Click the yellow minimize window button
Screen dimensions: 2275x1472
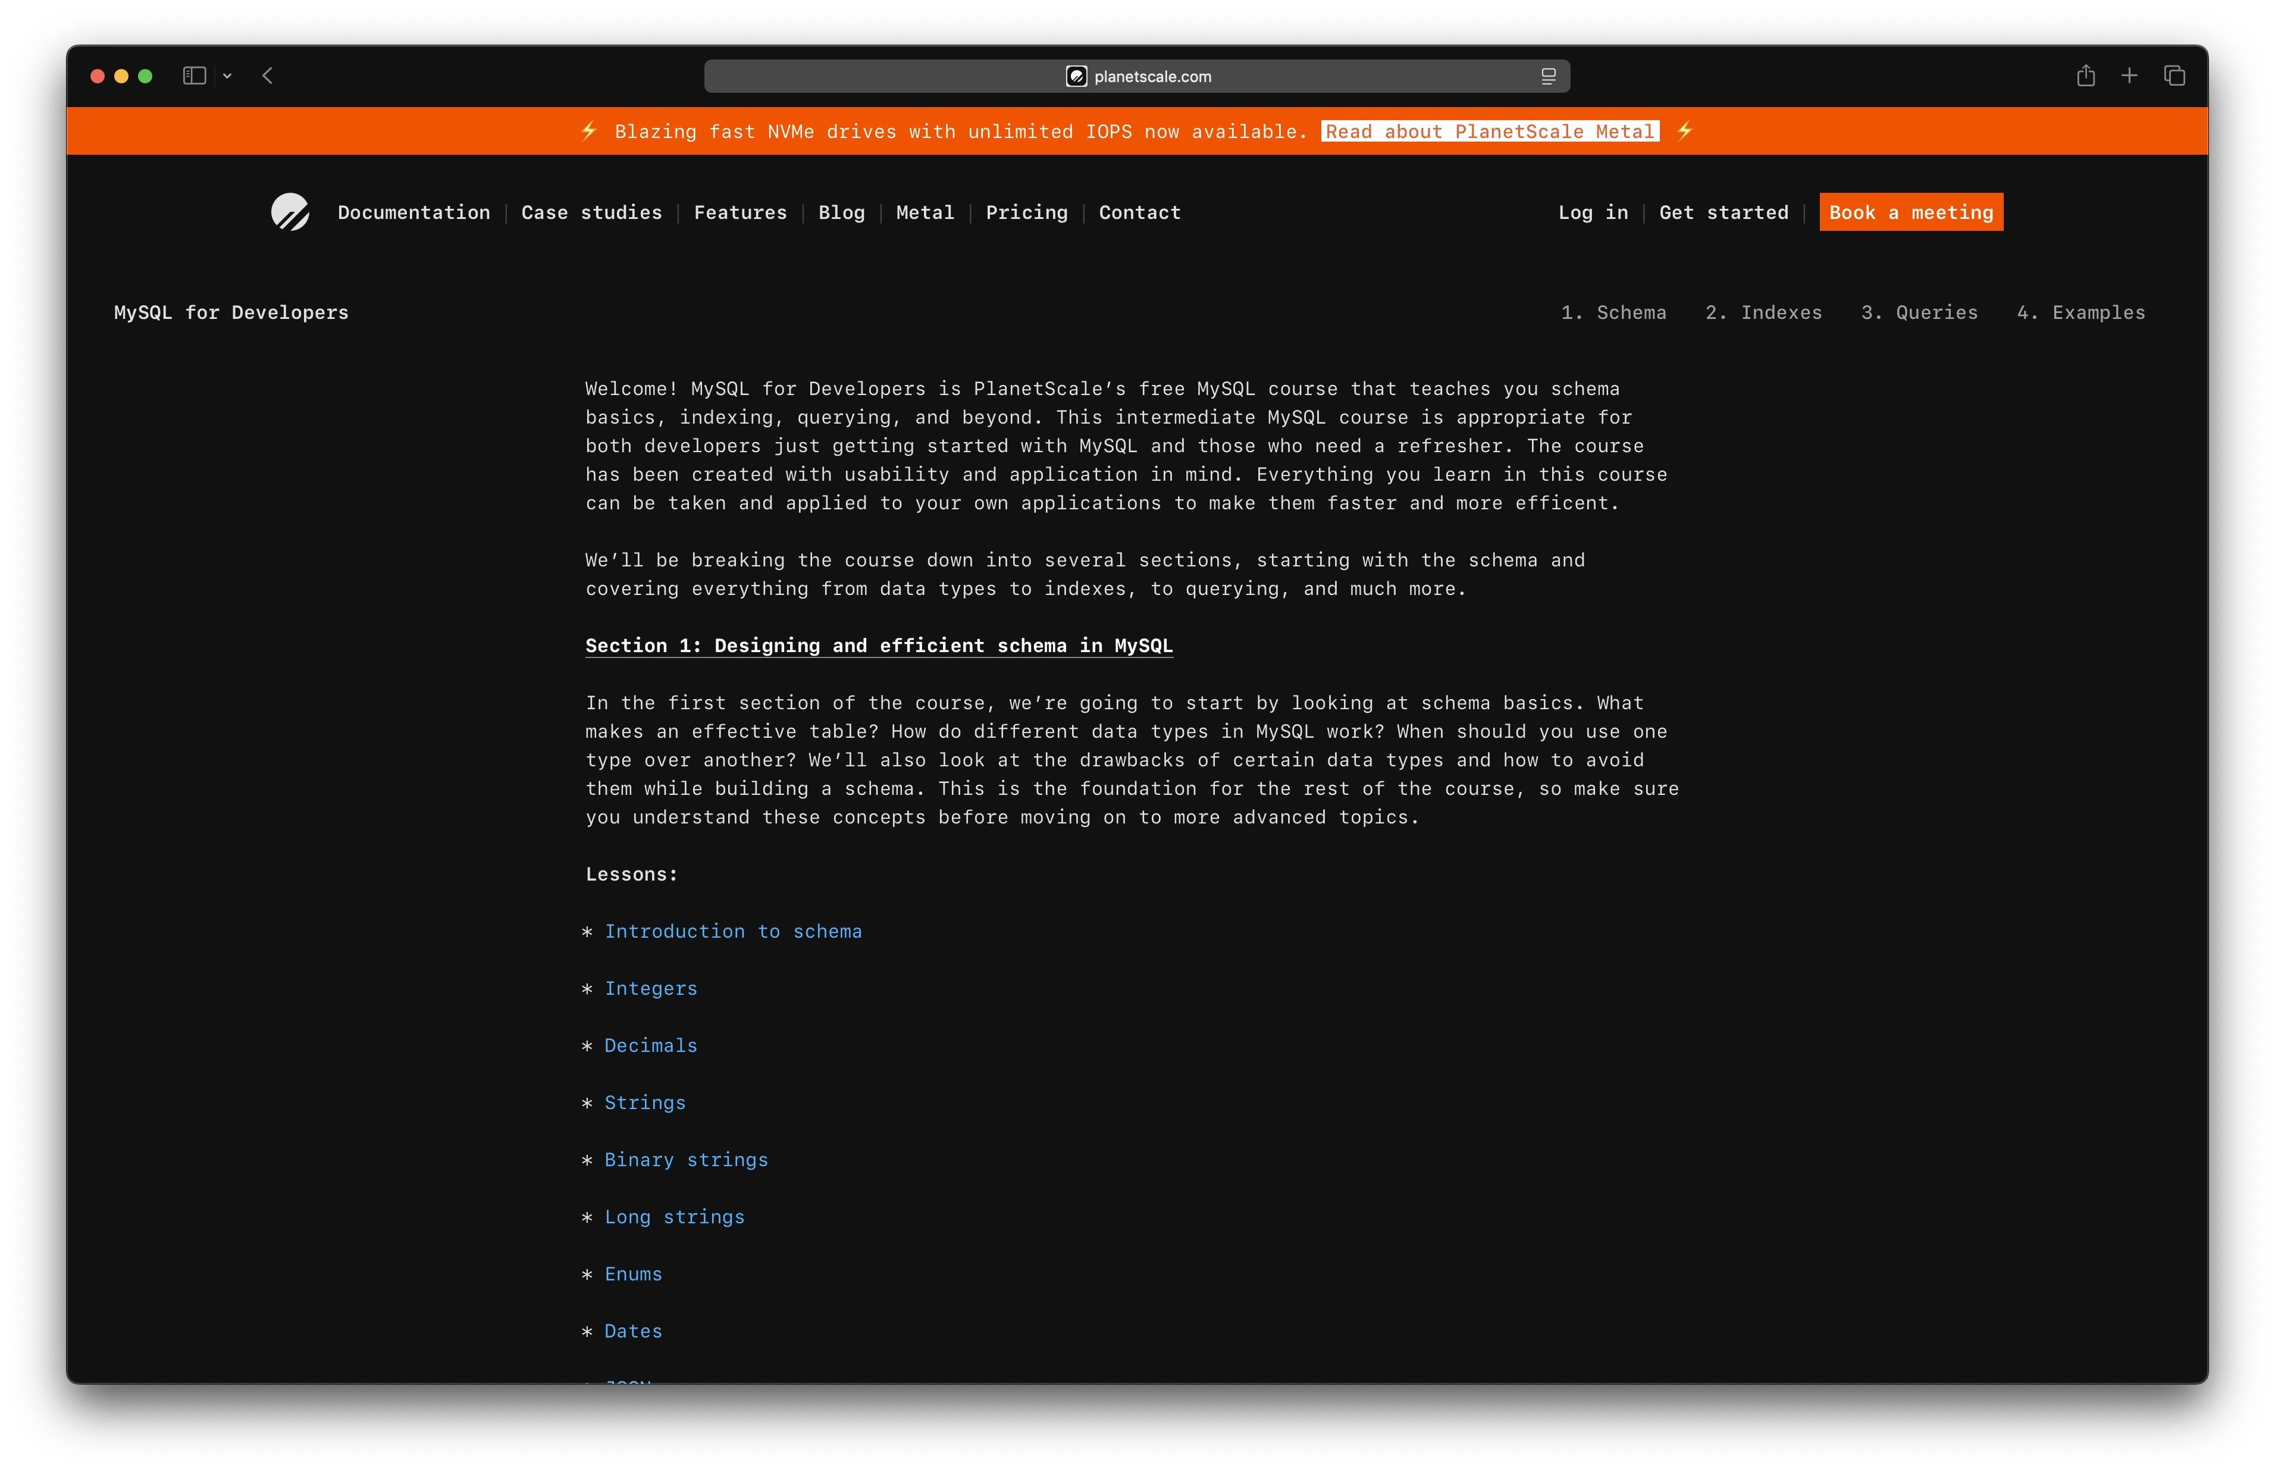121,77
